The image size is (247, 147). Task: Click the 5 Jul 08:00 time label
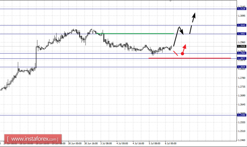point(155,144)
